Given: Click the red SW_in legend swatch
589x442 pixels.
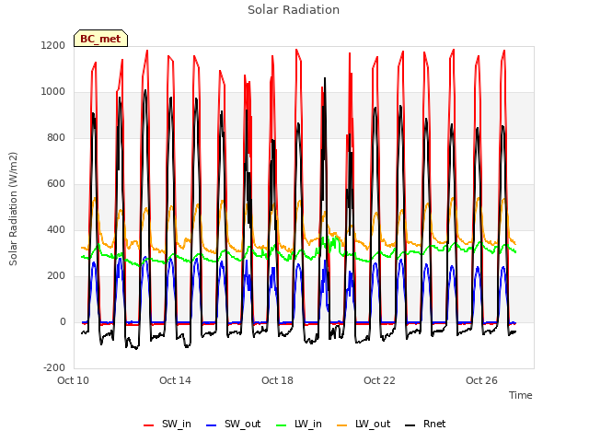Looking at the screenshot, I should [149, 425].
